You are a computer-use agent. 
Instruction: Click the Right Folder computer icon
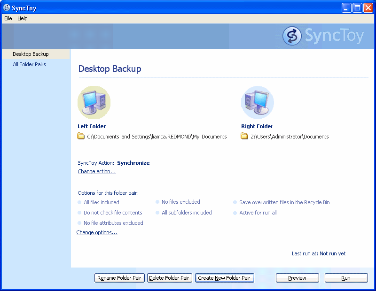tap(257, 102)
